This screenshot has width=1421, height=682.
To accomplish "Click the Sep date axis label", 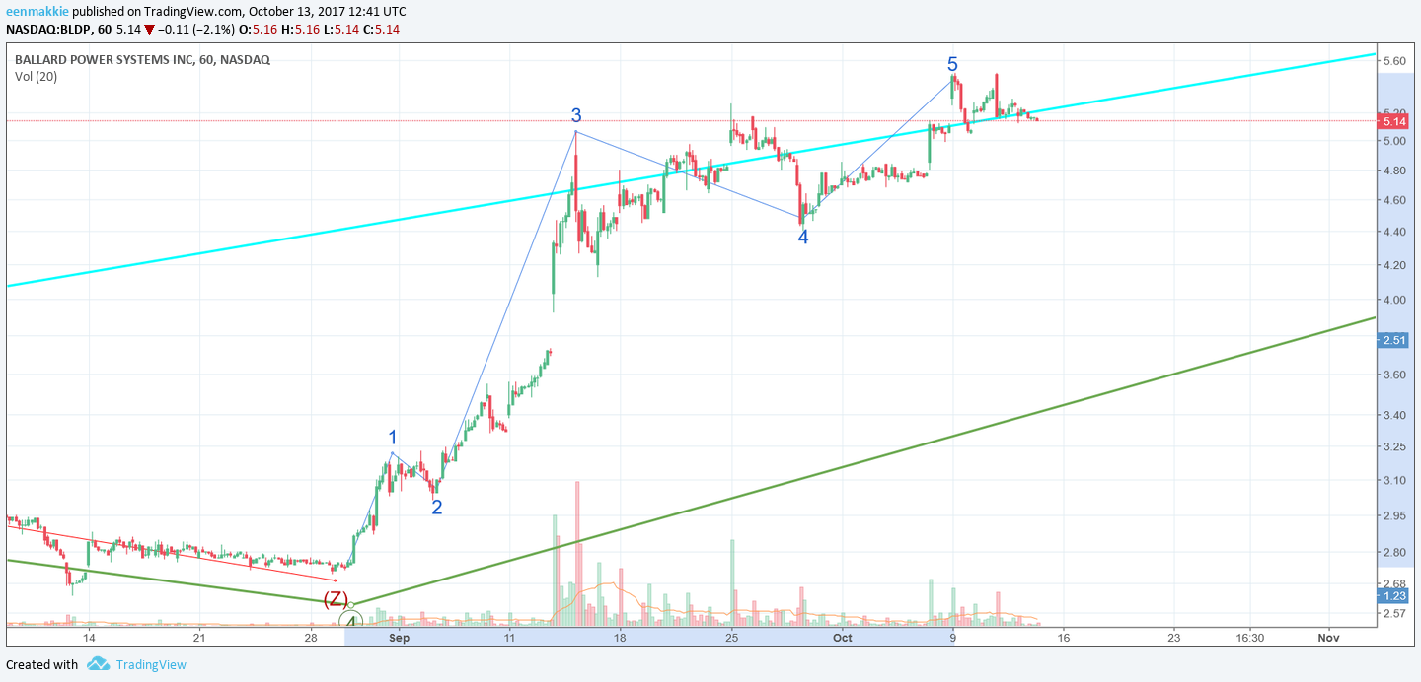I will click(x=399, y=638).
